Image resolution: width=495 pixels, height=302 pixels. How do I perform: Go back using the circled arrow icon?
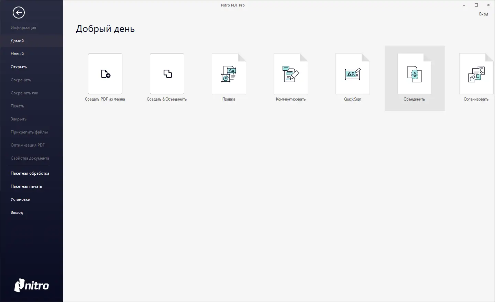pyautogui.click(x=19, y=13)
